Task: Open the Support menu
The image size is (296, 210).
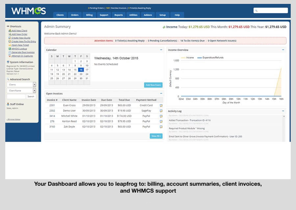Action: [104, 15]
